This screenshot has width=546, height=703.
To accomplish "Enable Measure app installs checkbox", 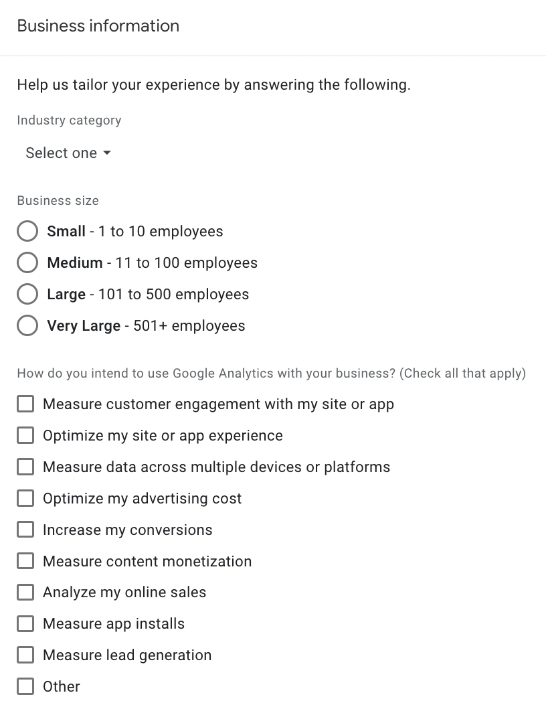I will (25, 623).
